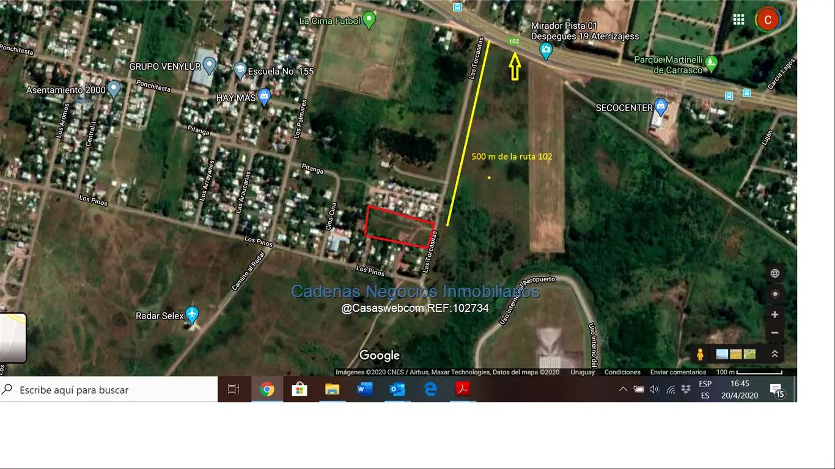Zoom out the map with minus button

[x=774, y=333]
